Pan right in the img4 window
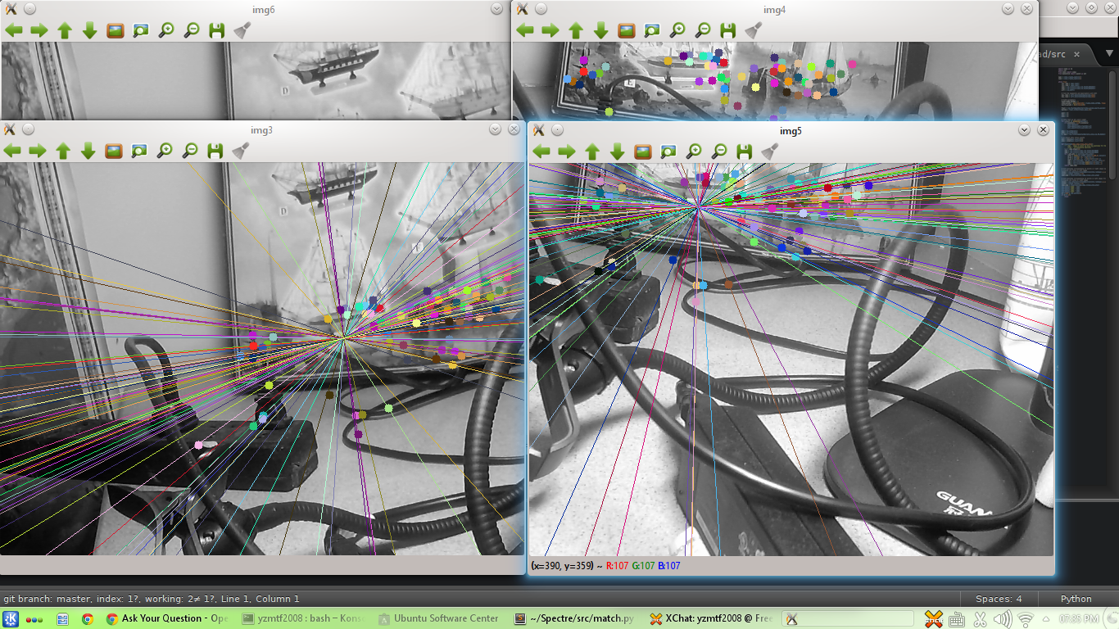The height and width of the screenshot is (629, 1119). point(550,30)
